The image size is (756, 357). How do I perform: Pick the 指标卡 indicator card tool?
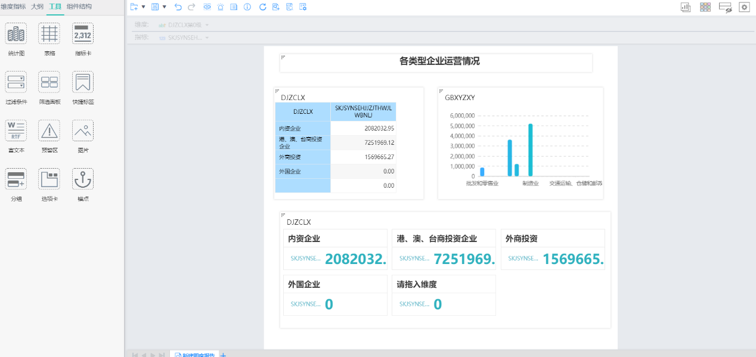(83, 34)
